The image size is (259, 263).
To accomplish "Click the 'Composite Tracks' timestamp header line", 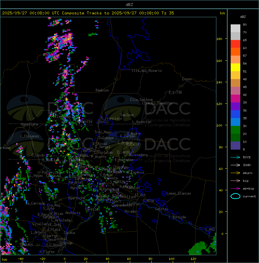I will coord(88,13).
